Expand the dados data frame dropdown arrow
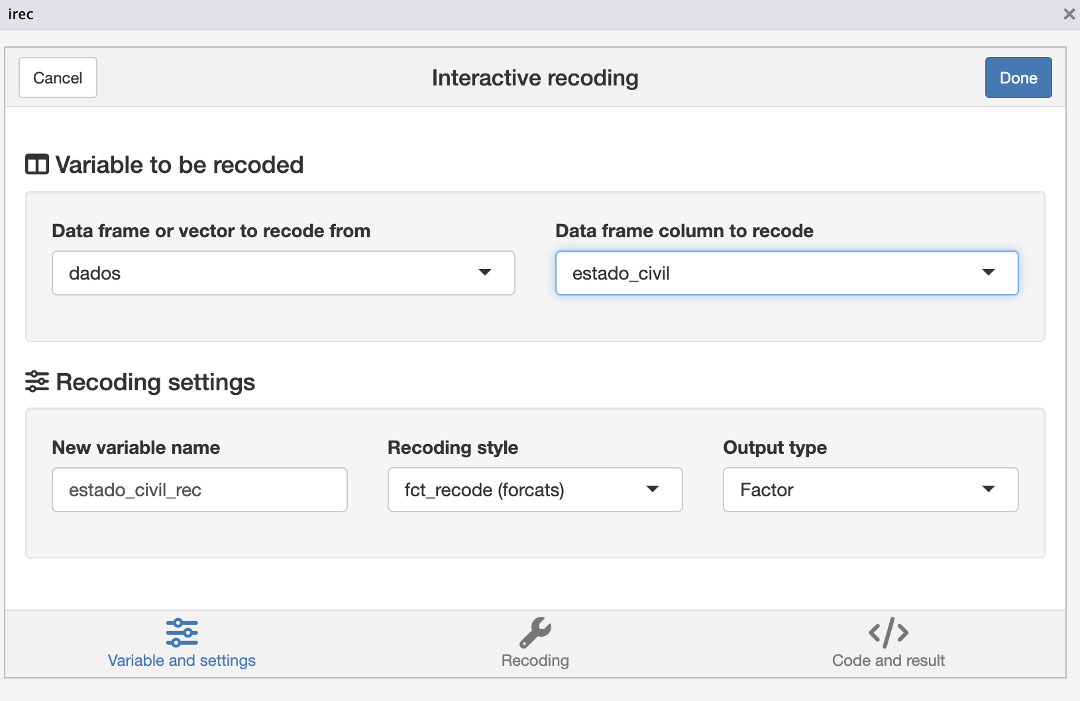 click(x=485, y=272)
